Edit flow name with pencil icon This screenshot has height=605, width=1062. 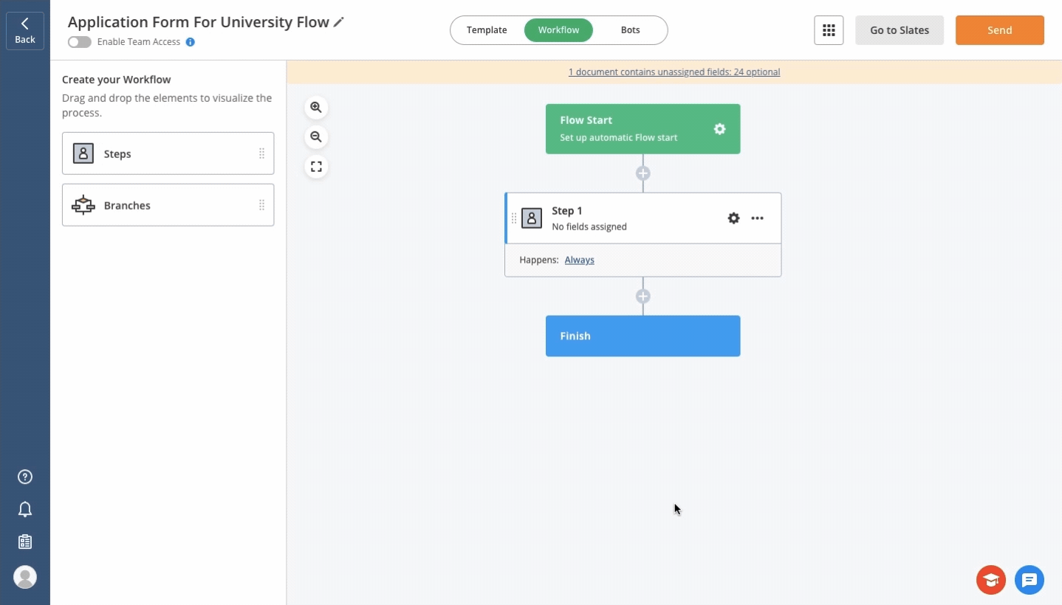click(339, 22)
